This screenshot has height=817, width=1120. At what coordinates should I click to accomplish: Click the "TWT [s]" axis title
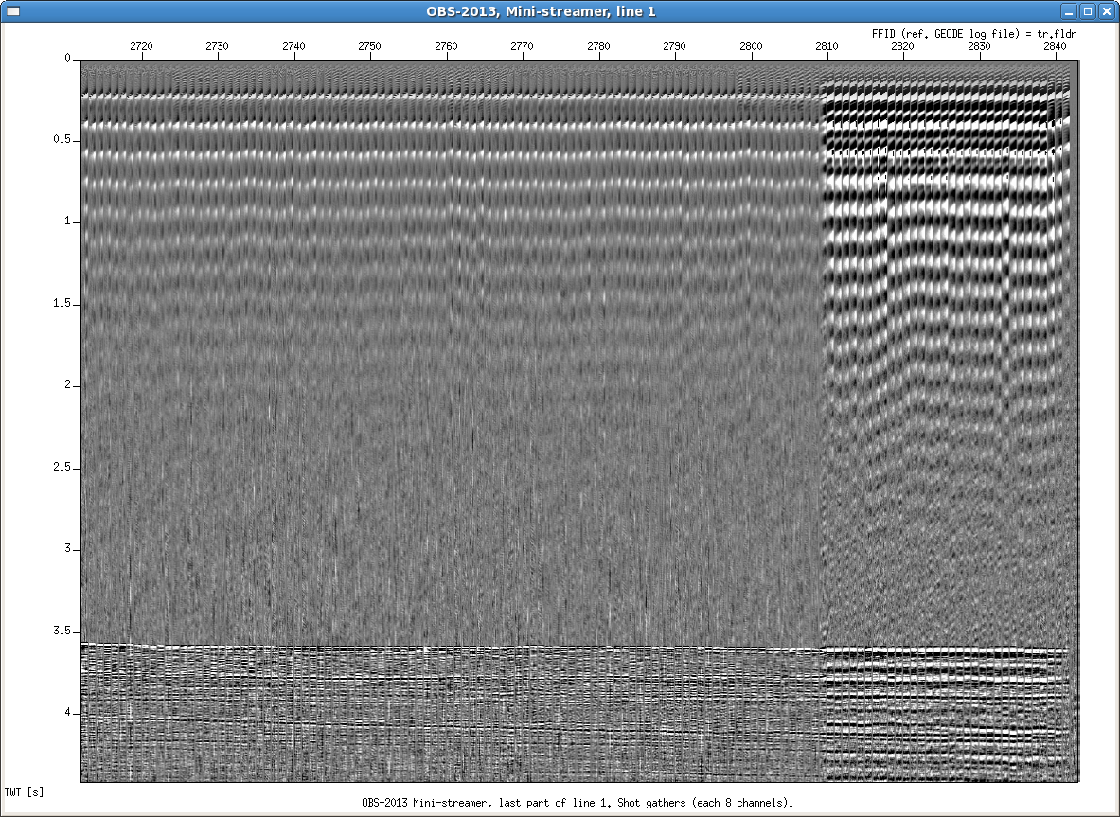point(24,790)
